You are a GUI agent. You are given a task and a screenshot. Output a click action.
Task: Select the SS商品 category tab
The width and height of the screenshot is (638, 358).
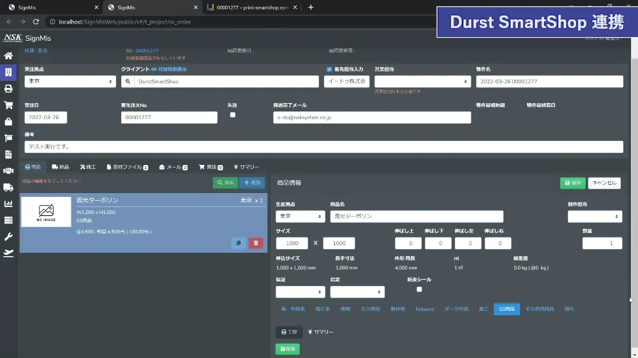507,309
